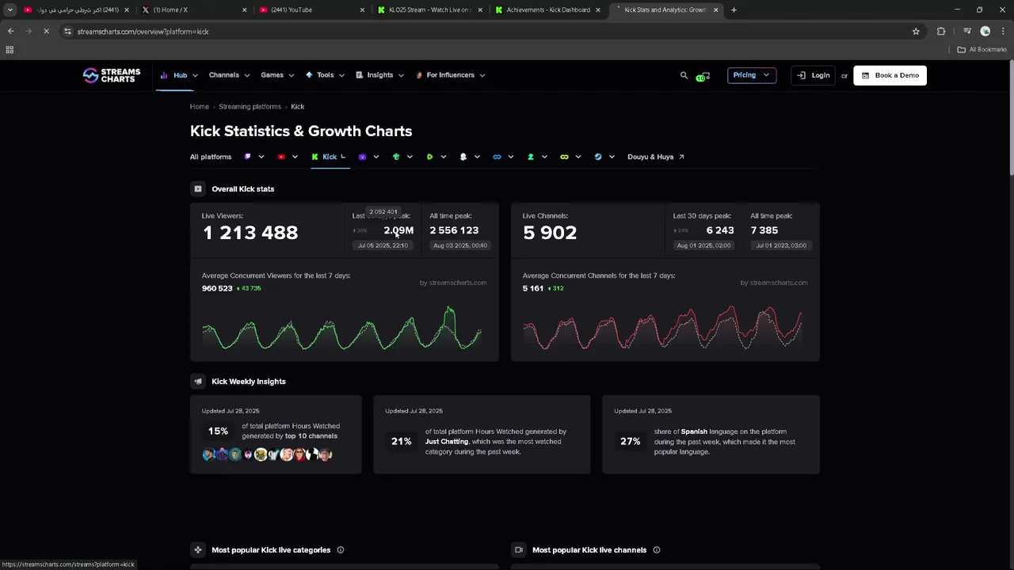1014x570 pixels.
Task: Go to Home breadcrumb link
Action: point(200,107)
